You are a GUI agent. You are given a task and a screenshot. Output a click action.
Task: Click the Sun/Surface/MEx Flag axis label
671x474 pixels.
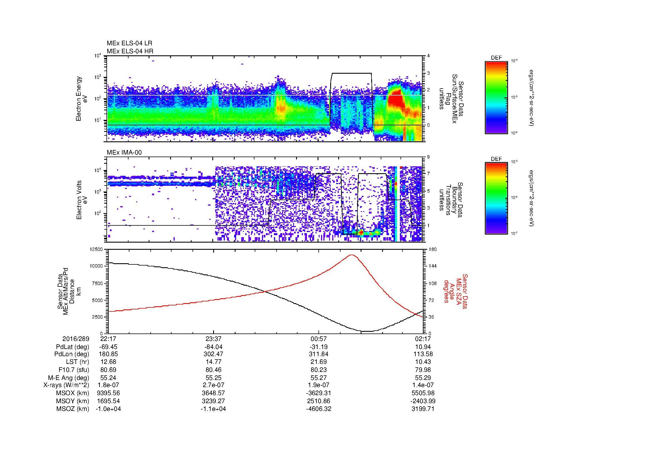tap(451, 99)
